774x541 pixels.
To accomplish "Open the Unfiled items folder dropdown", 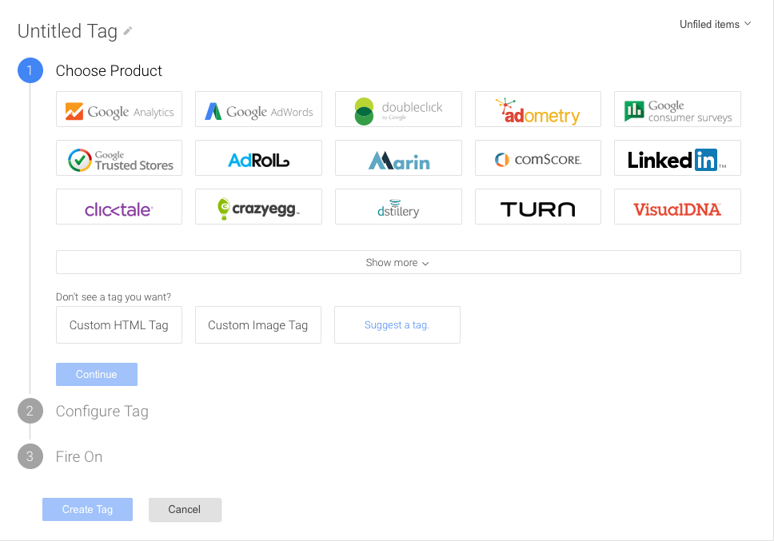I will point(716,24).
